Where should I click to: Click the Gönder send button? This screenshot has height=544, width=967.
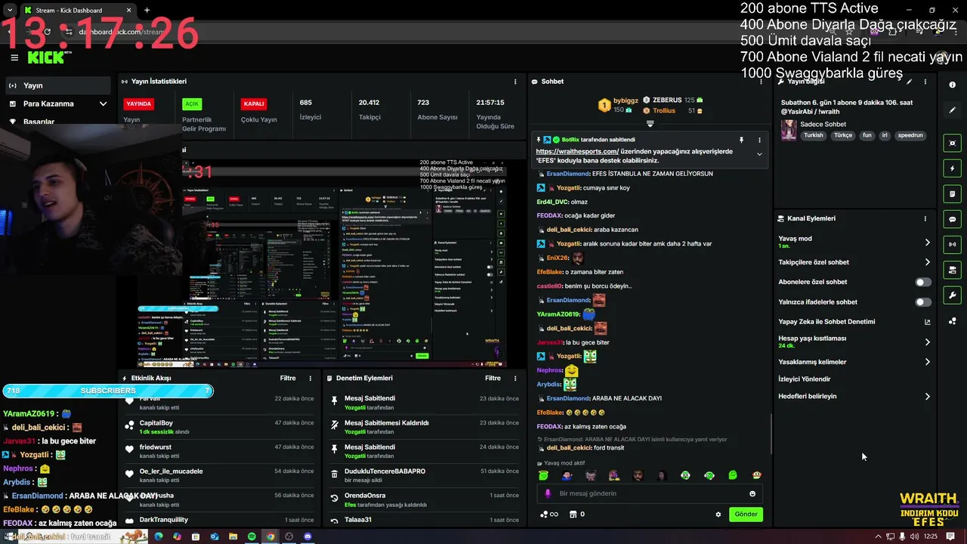[746, 515]
